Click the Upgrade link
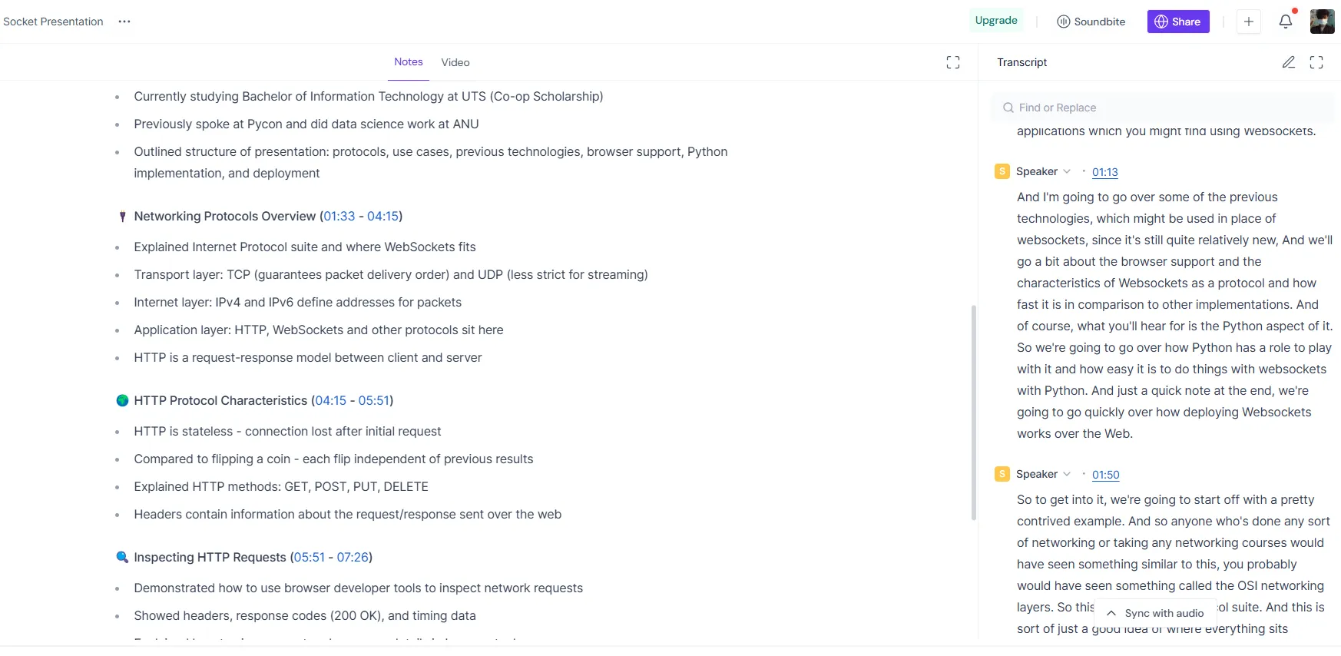 pos(995,21)
